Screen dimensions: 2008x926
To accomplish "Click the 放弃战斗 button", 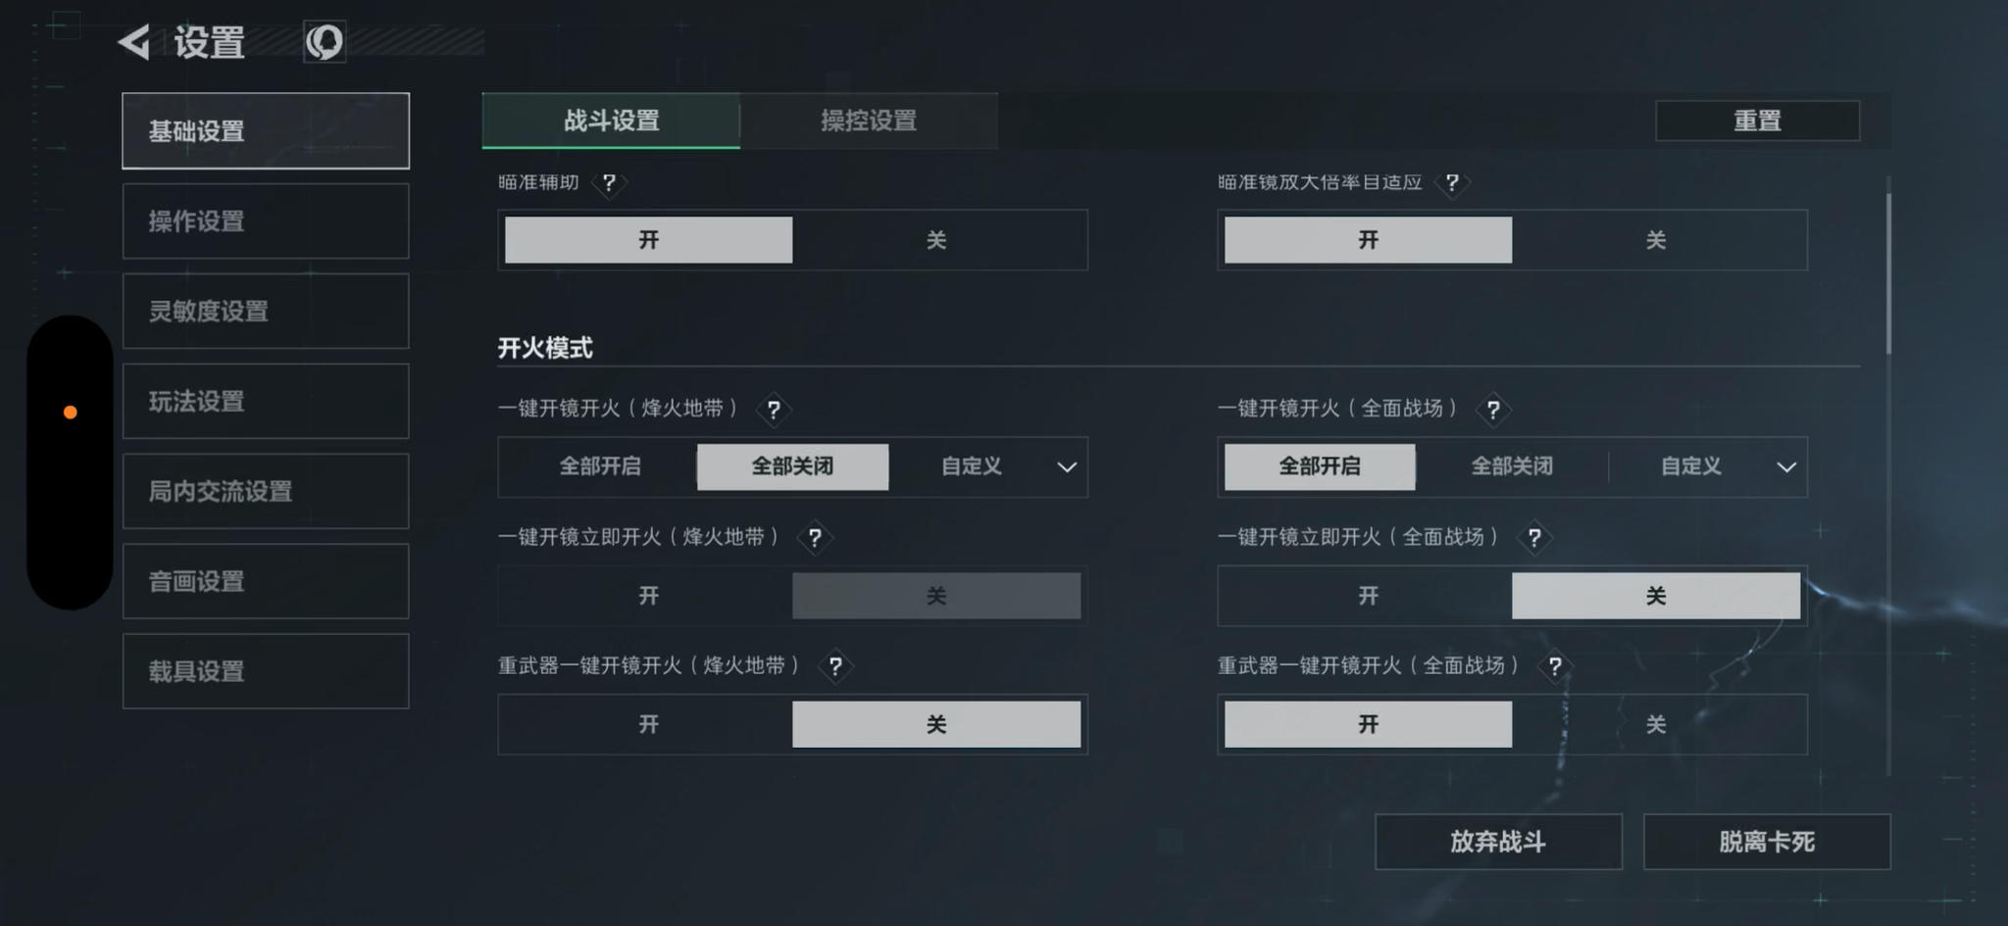I will (x=1497, y=842).
